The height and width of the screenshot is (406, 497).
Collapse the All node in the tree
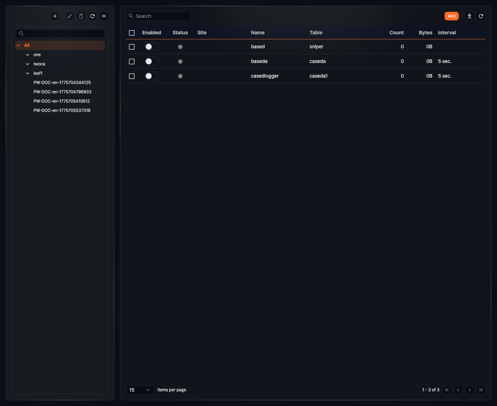pos(18,45)
